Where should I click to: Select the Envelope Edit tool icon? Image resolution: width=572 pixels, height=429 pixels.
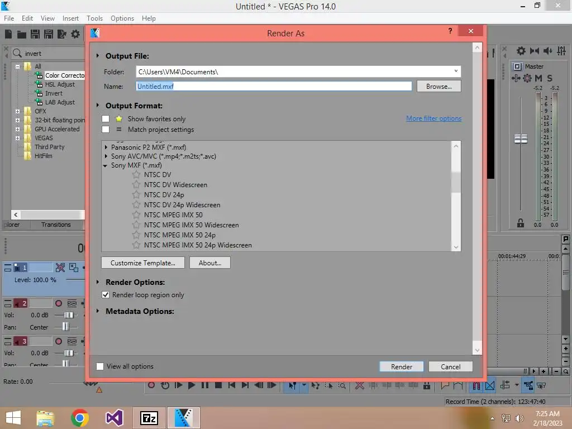(x=315, y=385)
